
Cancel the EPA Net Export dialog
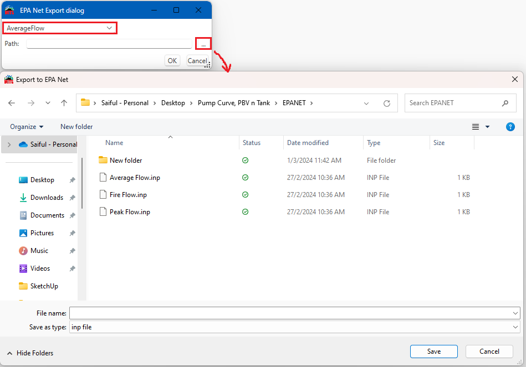click(x=197, y=61)
